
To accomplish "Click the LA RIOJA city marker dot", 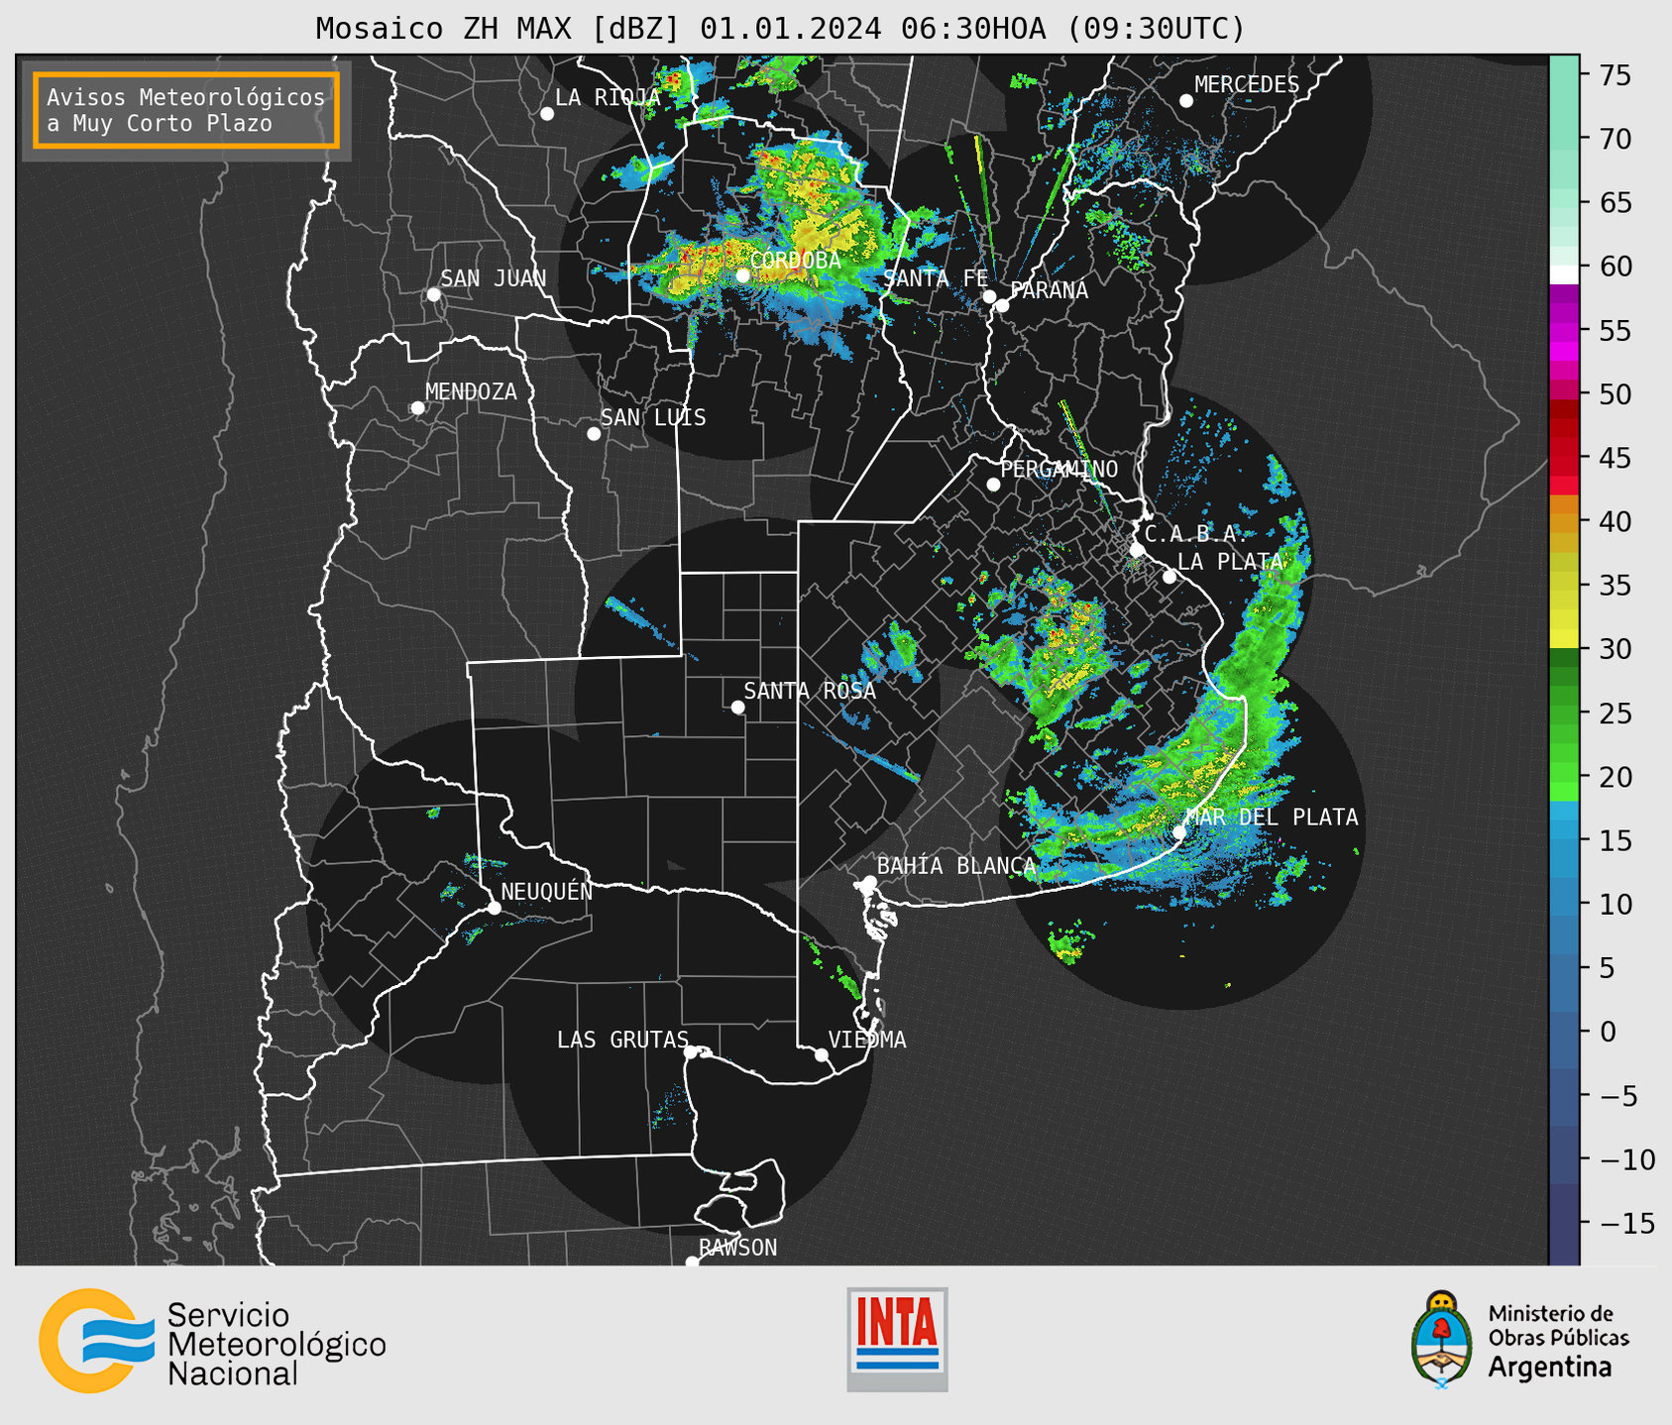I will point(547,114).
